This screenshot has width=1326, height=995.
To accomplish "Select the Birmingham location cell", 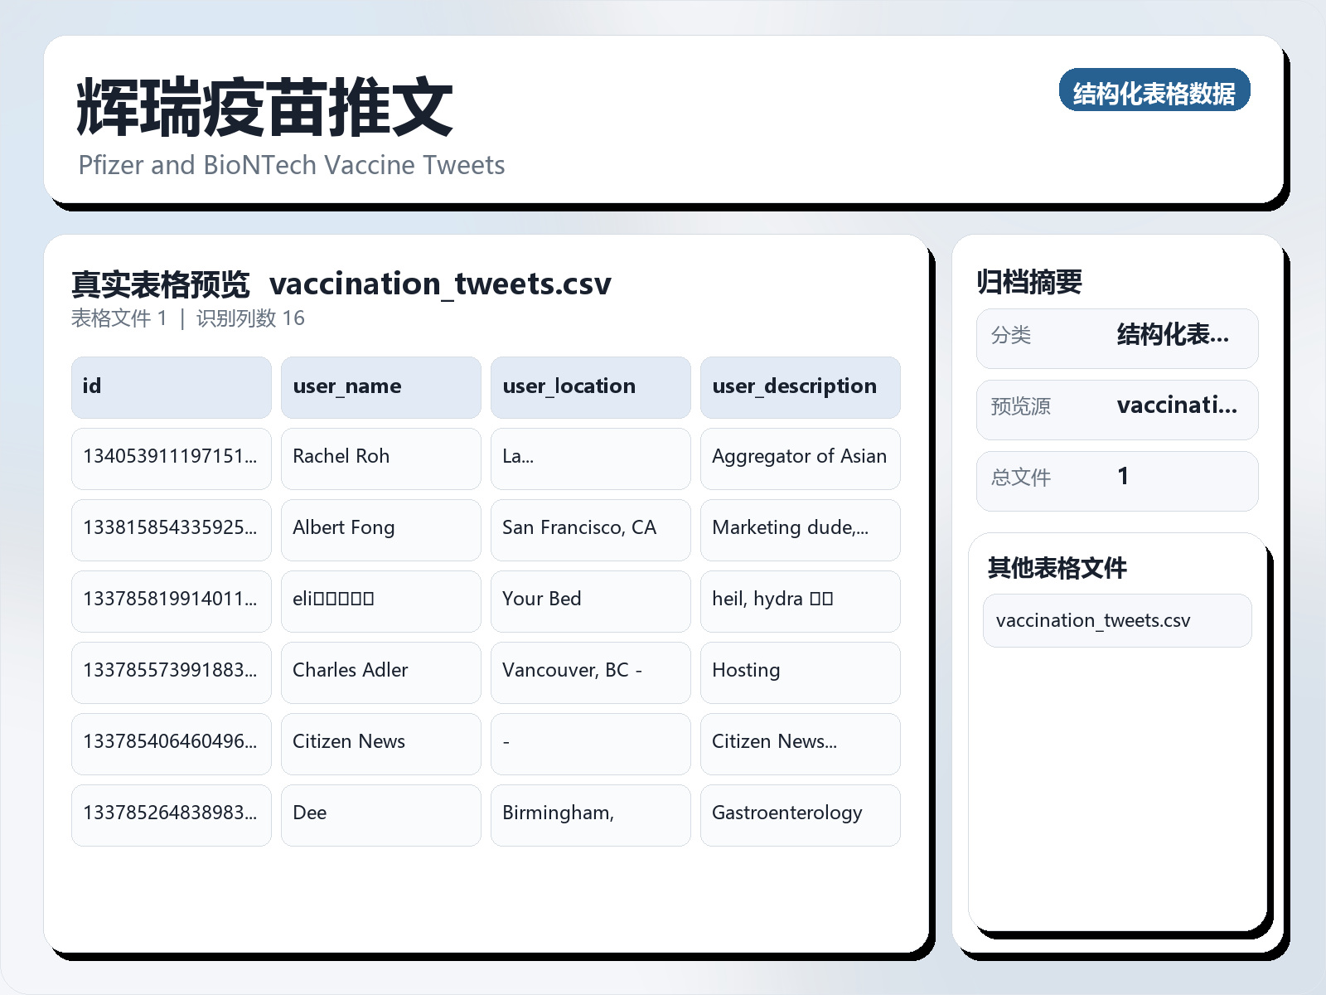I will pyautogui.click(x=590, y=814).
